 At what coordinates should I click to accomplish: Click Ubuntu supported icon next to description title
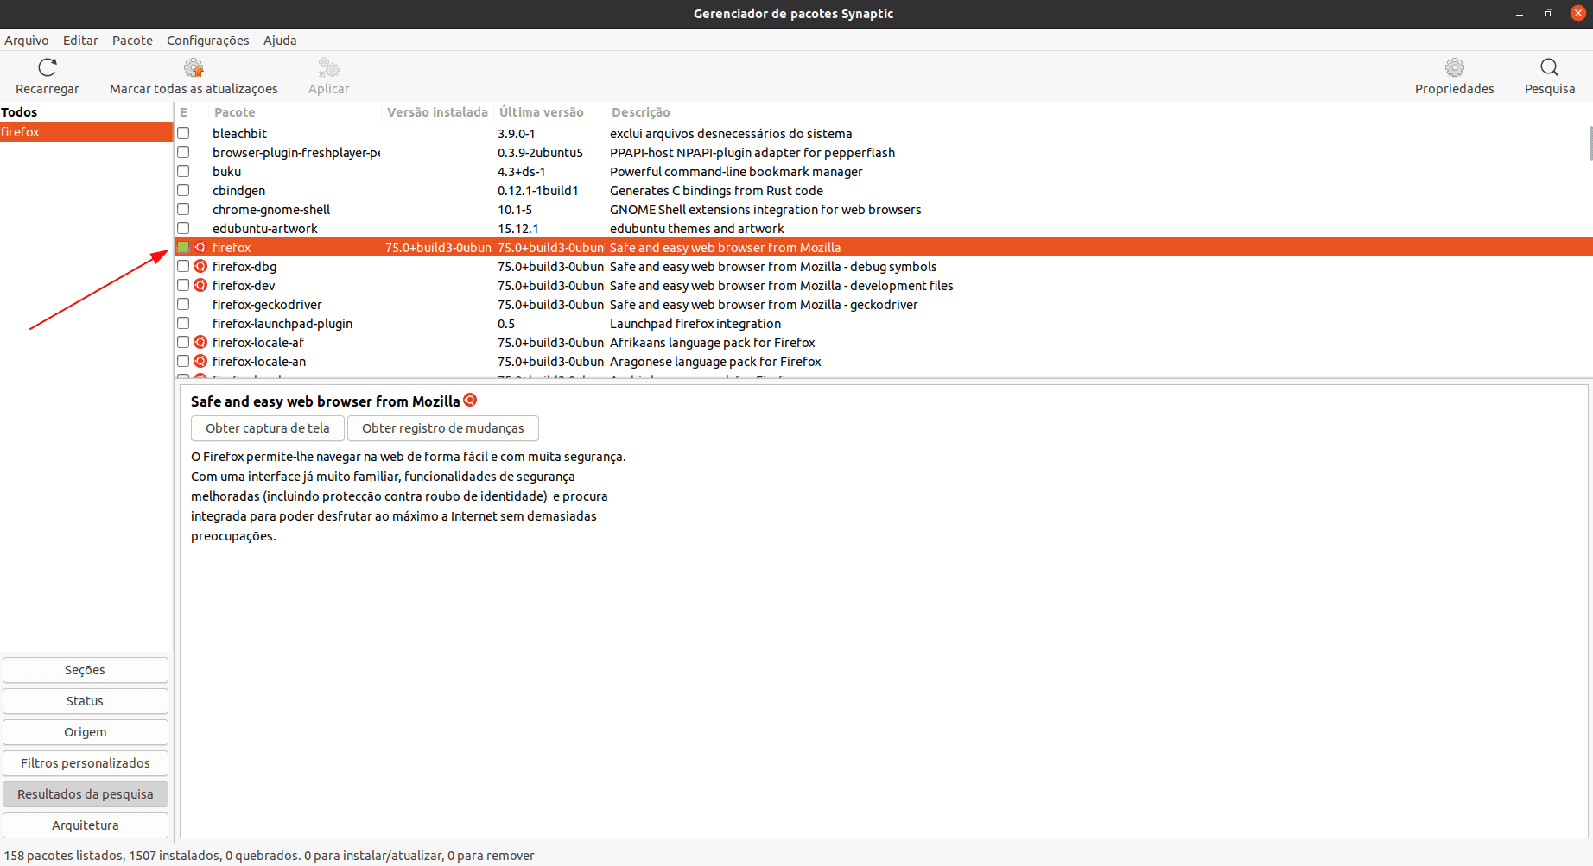click(x=470, y=400)
